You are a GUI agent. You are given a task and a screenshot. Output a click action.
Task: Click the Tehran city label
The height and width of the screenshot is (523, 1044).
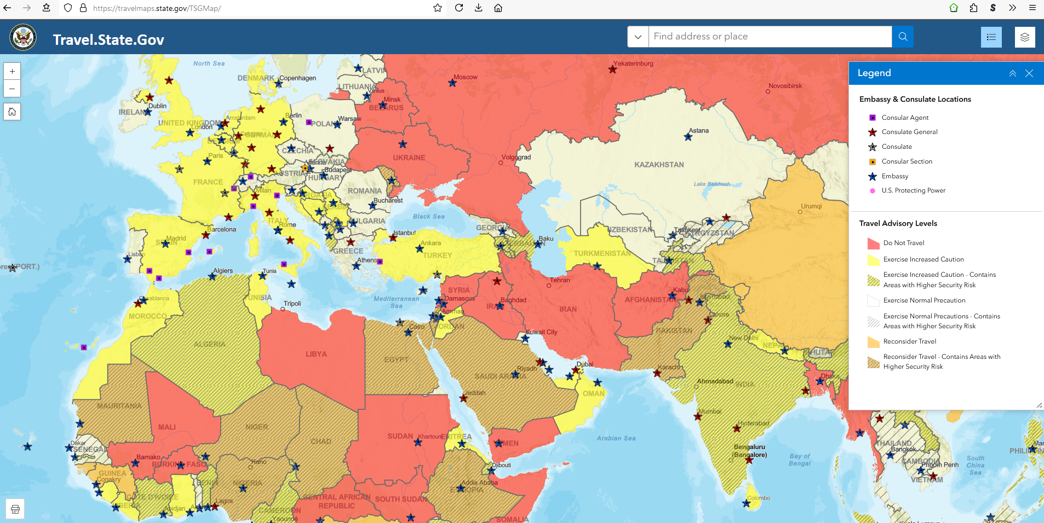pos(560,280)
